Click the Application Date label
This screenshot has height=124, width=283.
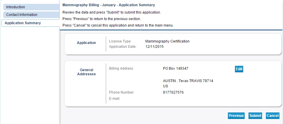point(123,47)
